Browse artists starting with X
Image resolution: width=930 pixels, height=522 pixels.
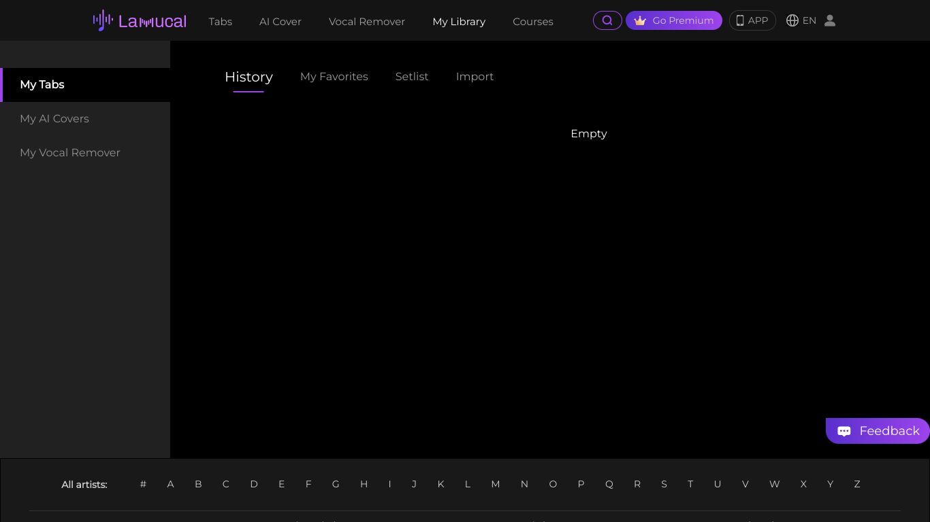pyautogui.click(x=803, y=484)
